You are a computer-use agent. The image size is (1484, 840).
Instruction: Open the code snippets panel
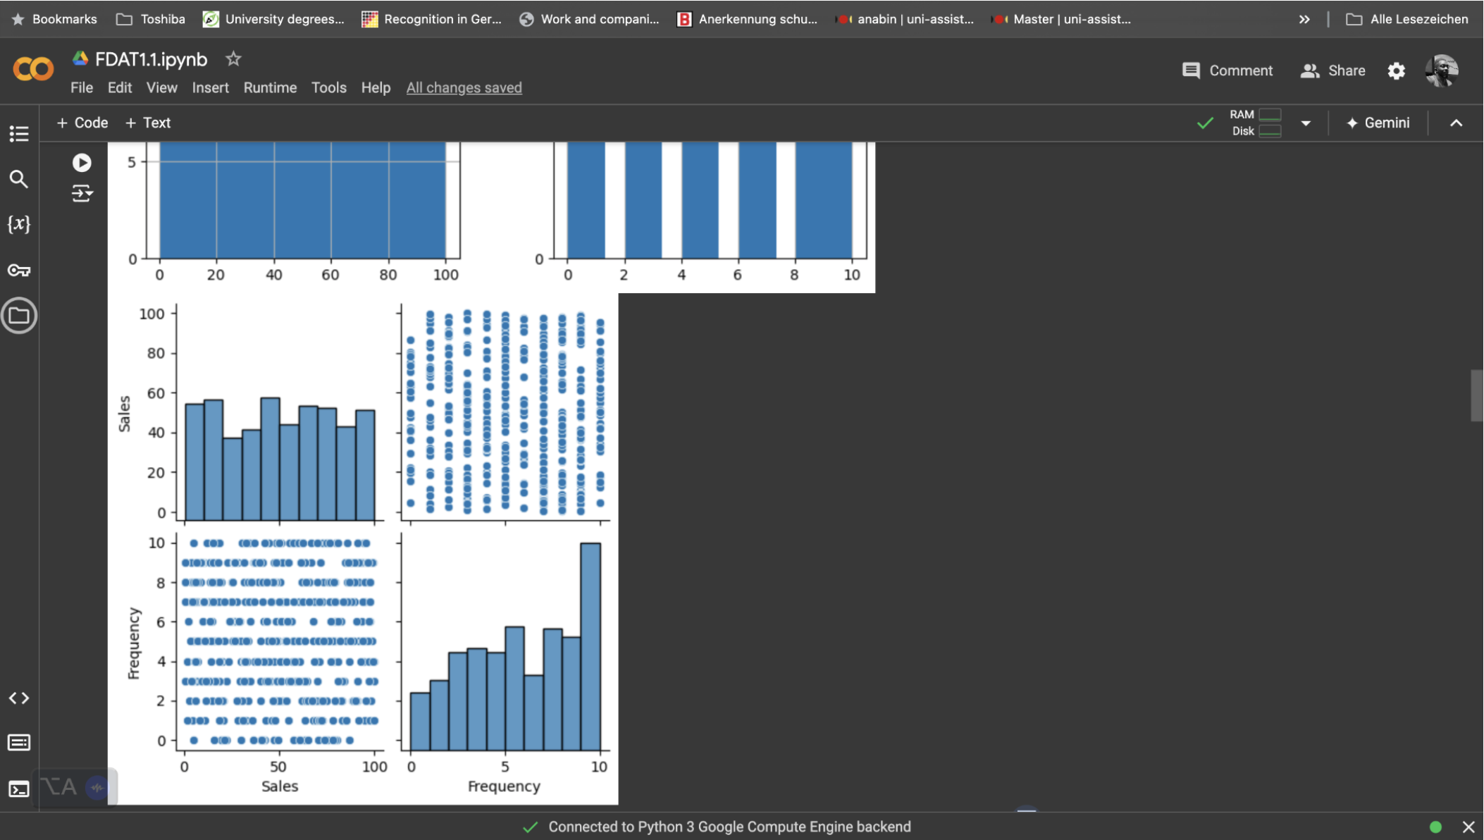[x=19, y=698]
